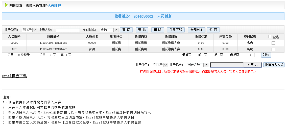
Task: Click the 返回 button
Action: coord(213,30)
